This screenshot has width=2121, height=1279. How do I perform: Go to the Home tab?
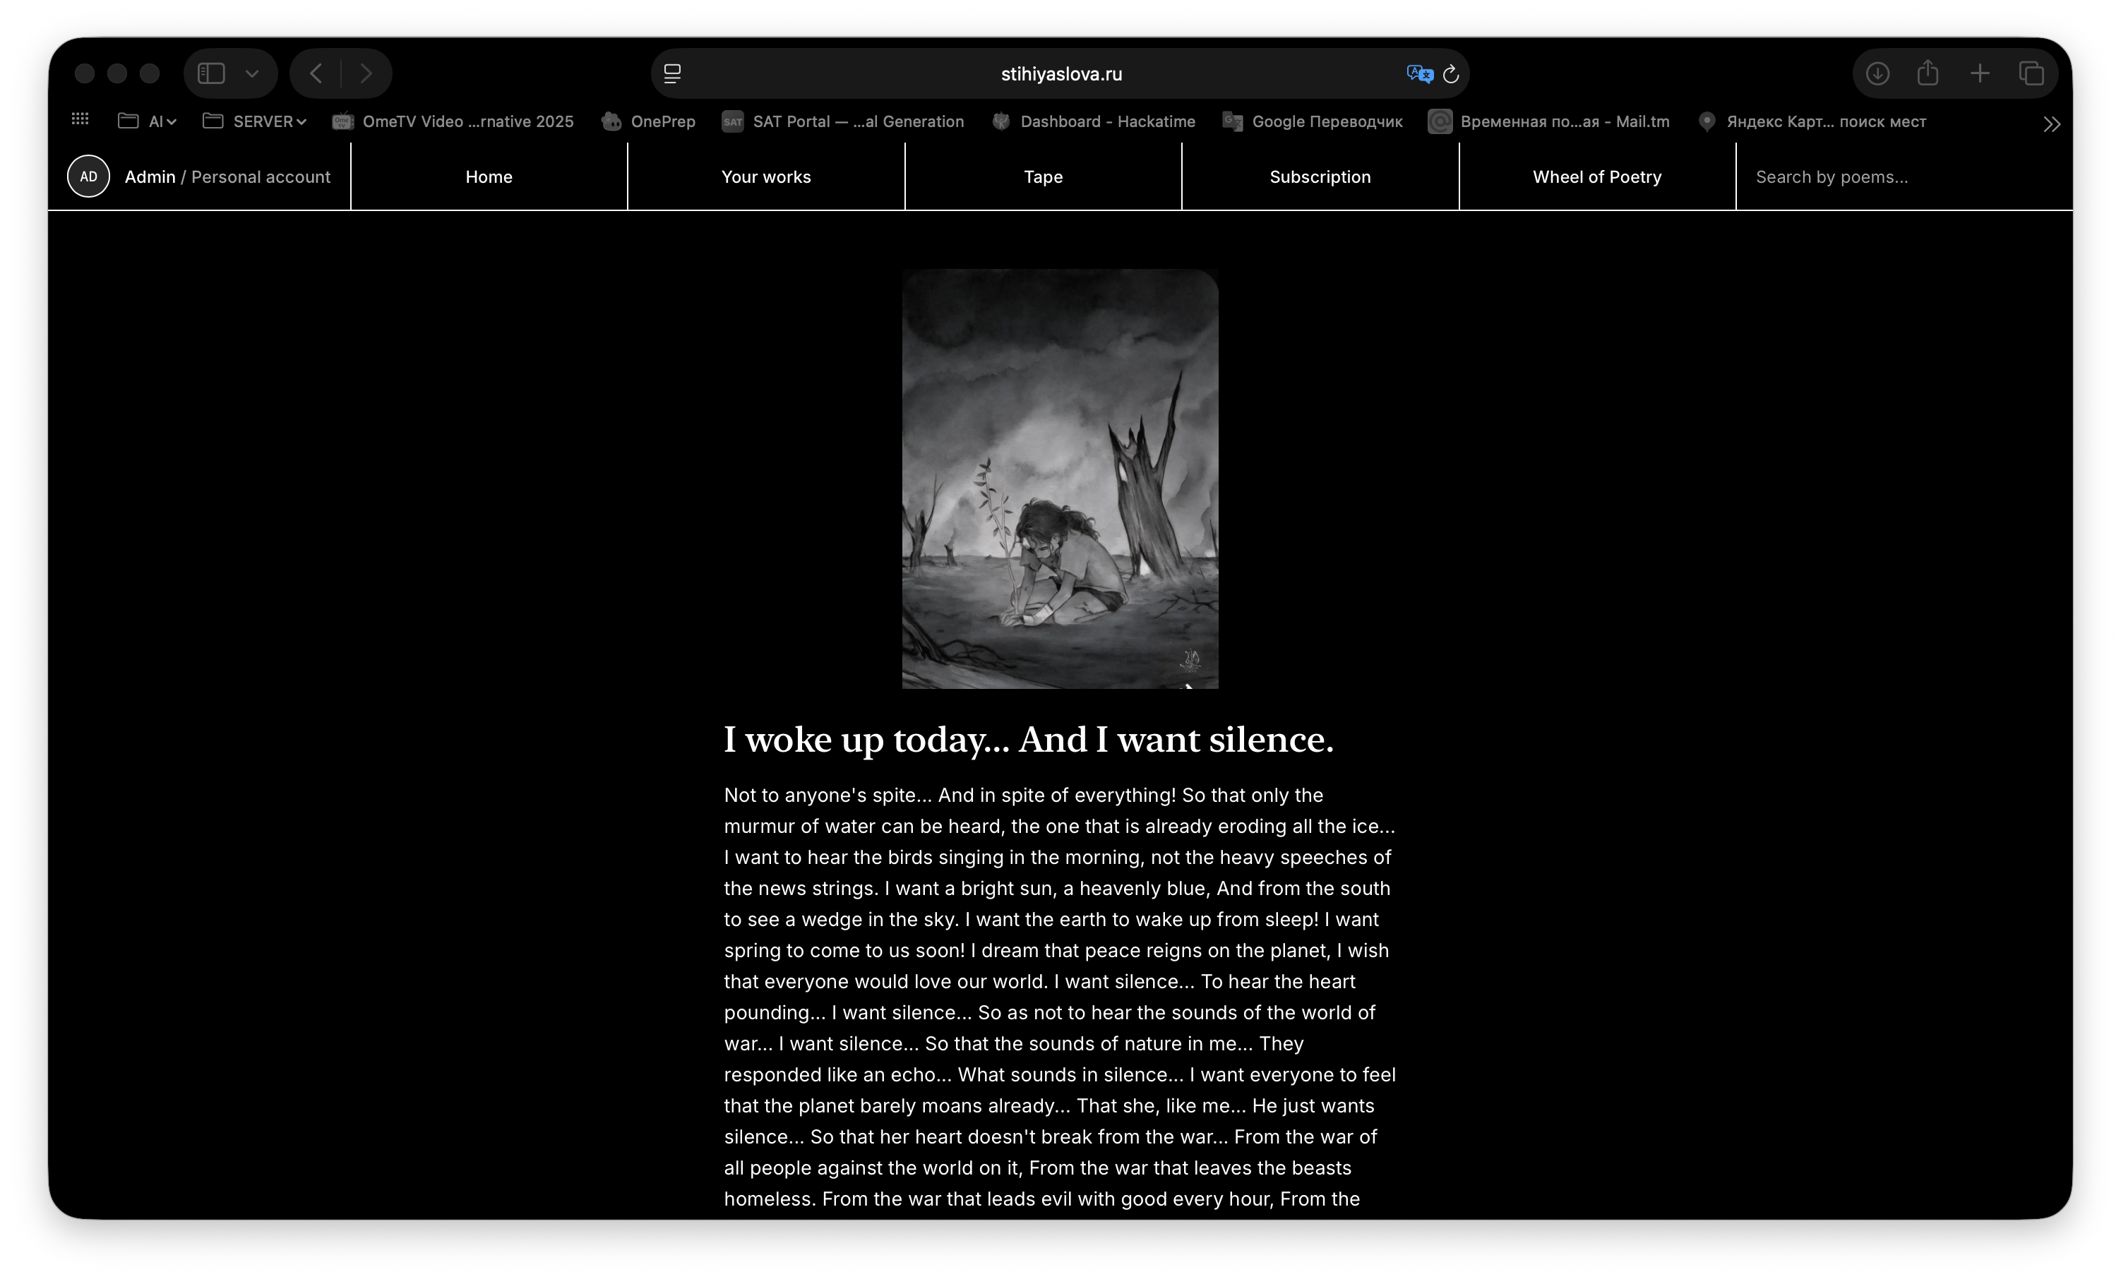tap(489, 176)
